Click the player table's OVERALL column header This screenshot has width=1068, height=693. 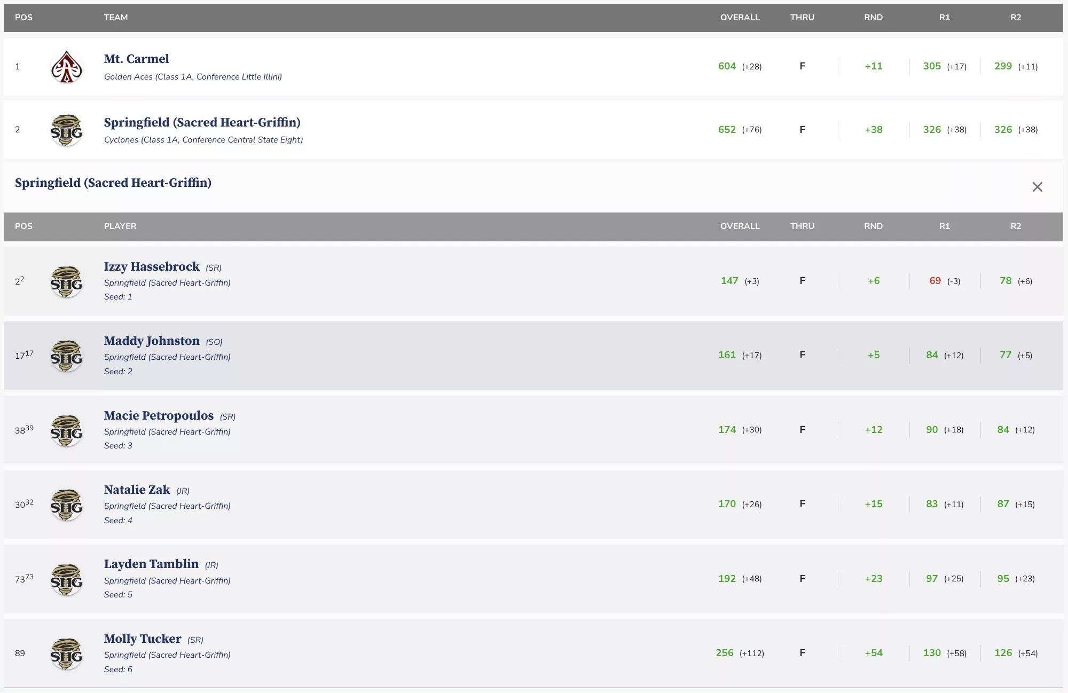pyautogui.click(x=740, y=226)
